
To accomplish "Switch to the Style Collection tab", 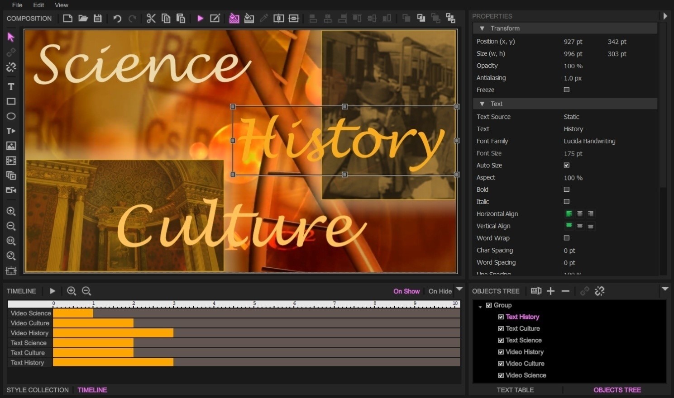I will point(38,390).
